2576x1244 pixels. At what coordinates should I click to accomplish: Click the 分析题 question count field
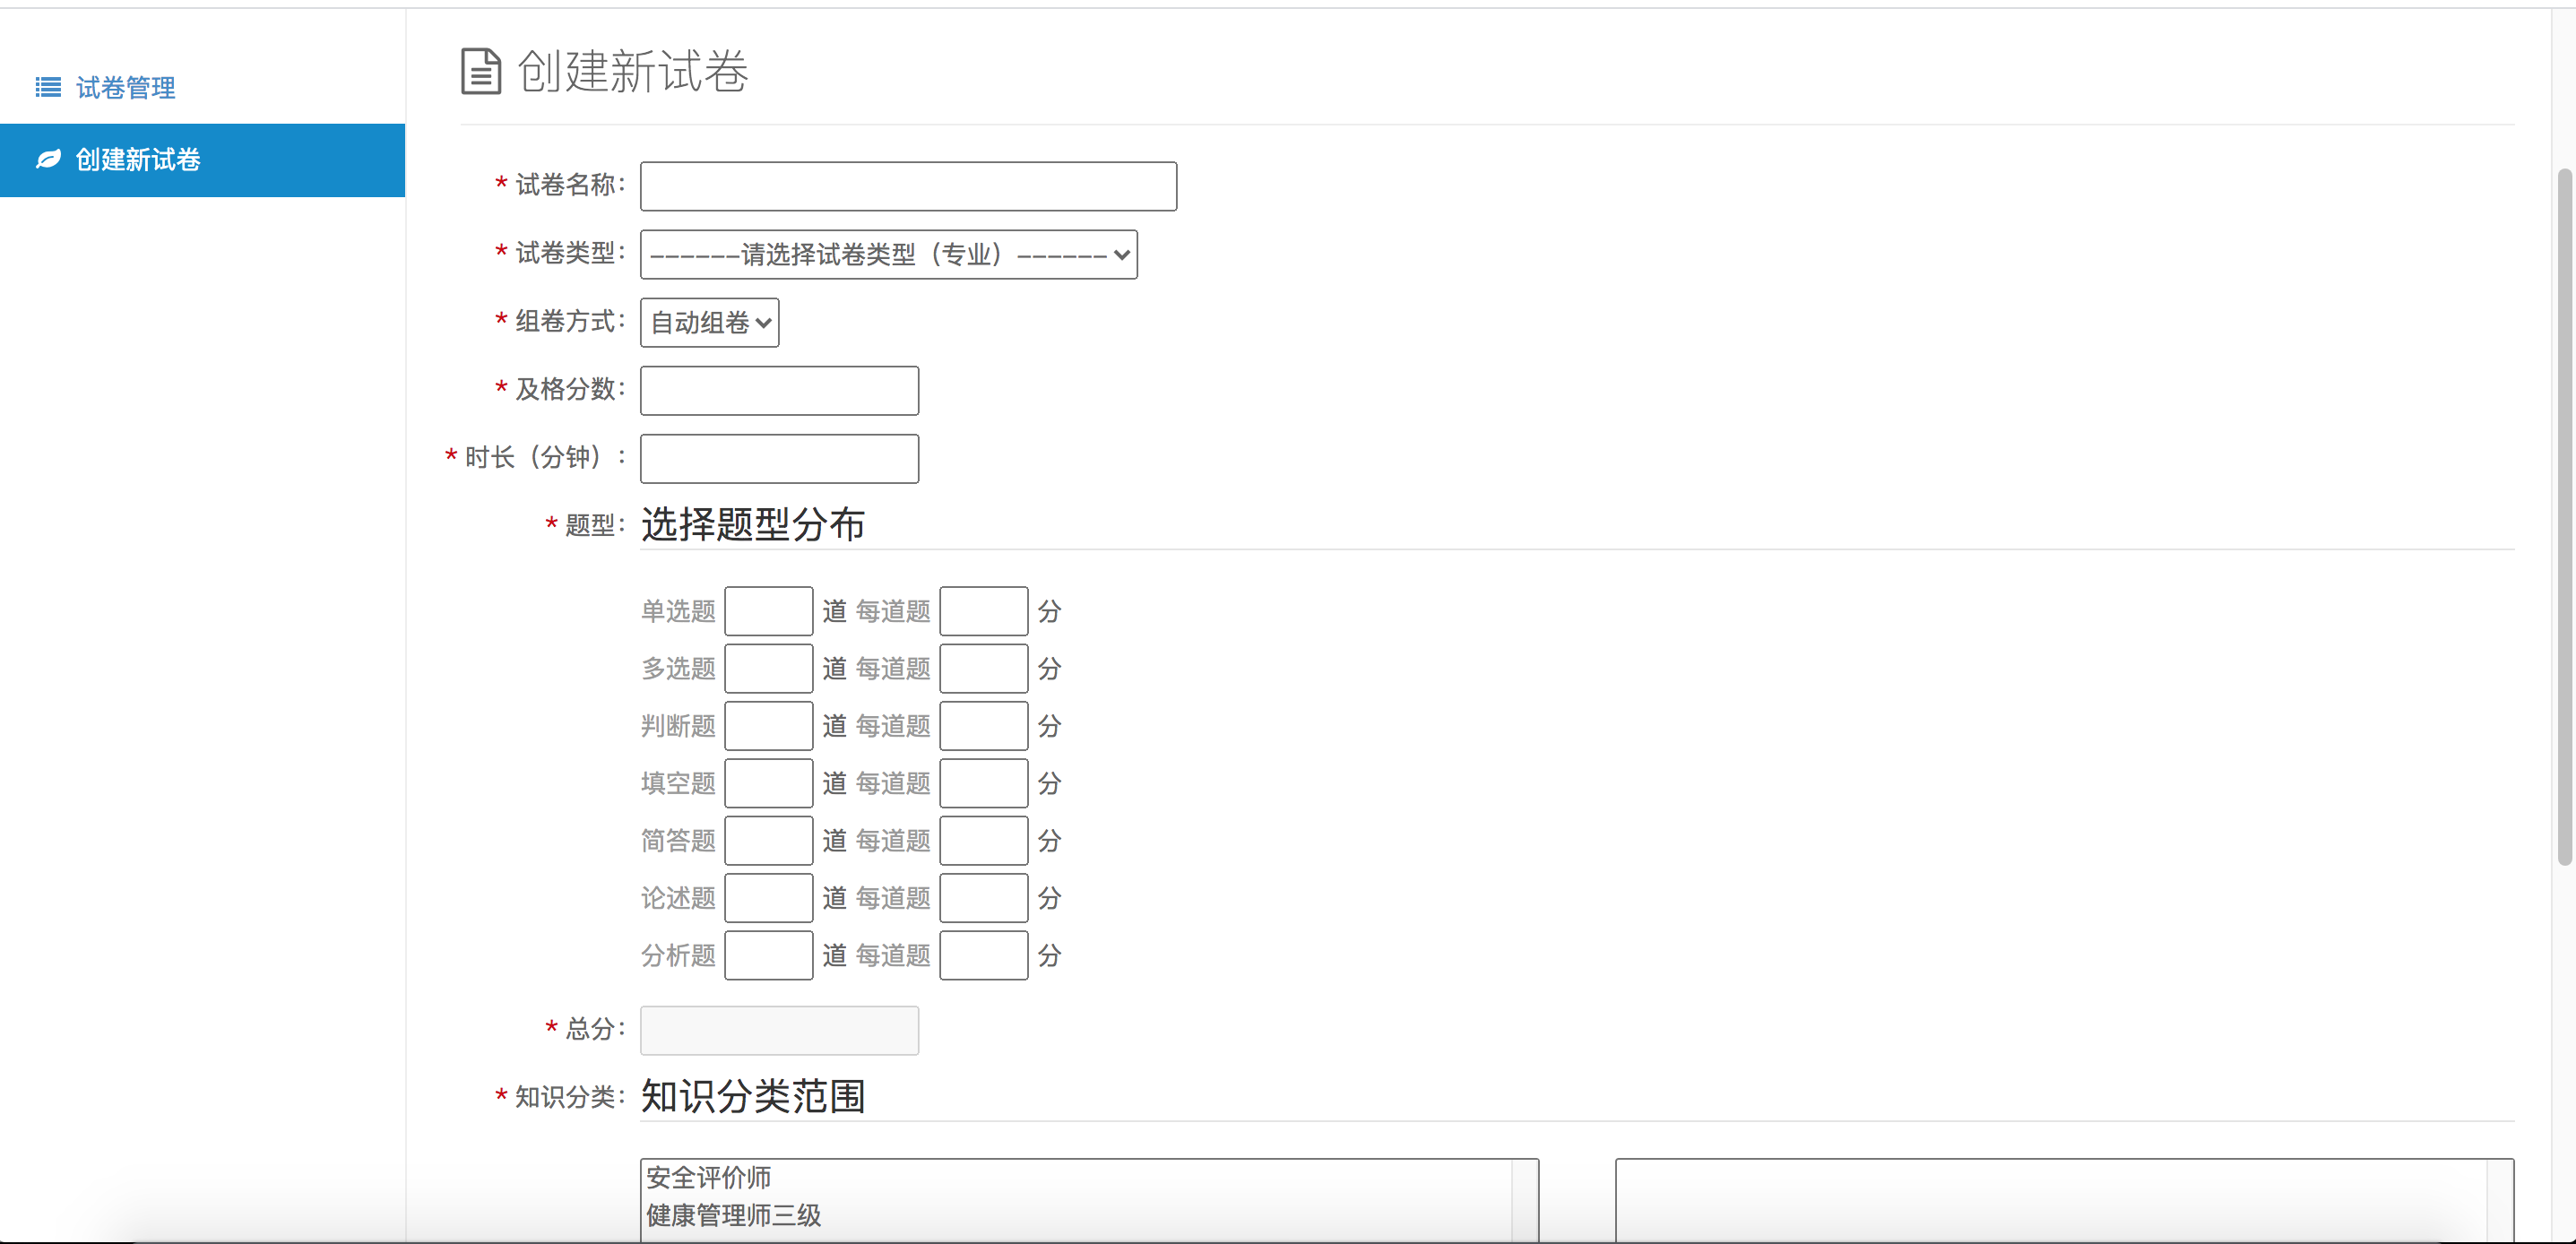tap(768, 956)
